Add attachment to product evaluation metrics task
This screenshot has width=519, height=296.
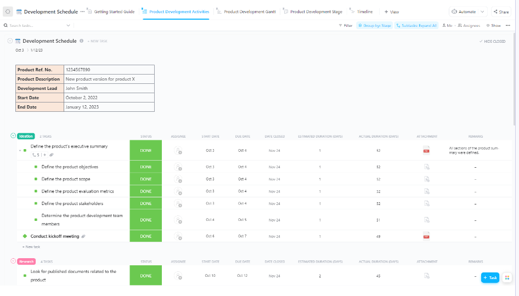click(427, 191)
